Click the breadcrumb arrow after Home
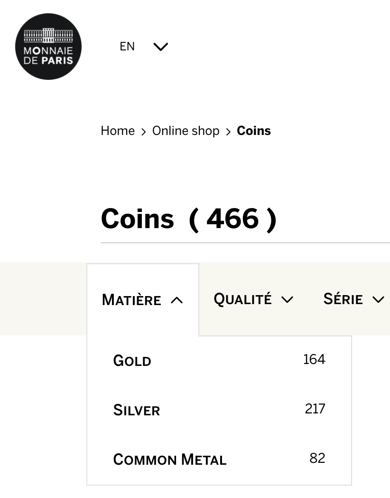 pos(143,132)
